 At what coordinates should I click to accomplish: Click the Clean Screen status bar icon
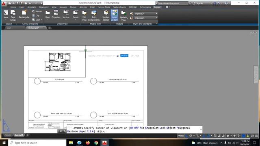tap(252, 136)
